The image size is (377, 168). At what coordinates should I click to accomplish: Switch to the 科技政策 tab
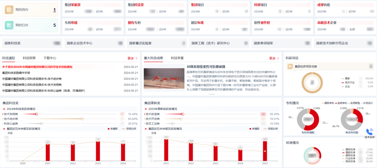[x=29, y=58]
